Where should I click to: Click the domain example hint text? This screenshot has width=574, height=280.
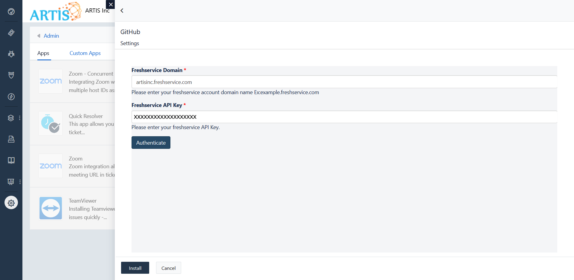[x=225, y=92]
